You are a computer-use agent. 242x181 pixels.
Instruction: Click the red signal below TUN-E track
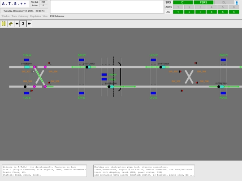(x=31, y=91)
